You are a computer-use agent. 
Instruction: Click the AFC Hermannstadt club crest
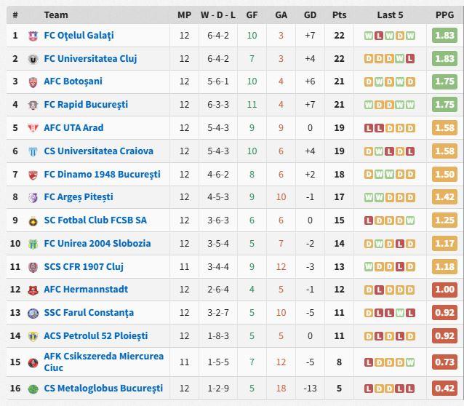click(x=33, y=290)
